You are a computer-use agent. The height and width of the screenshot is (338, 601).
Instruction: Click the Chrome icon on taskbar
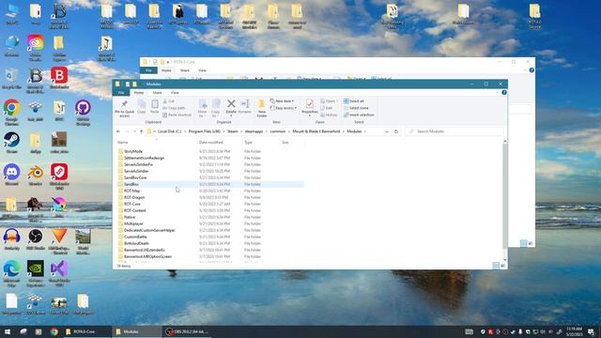[54, 331]
